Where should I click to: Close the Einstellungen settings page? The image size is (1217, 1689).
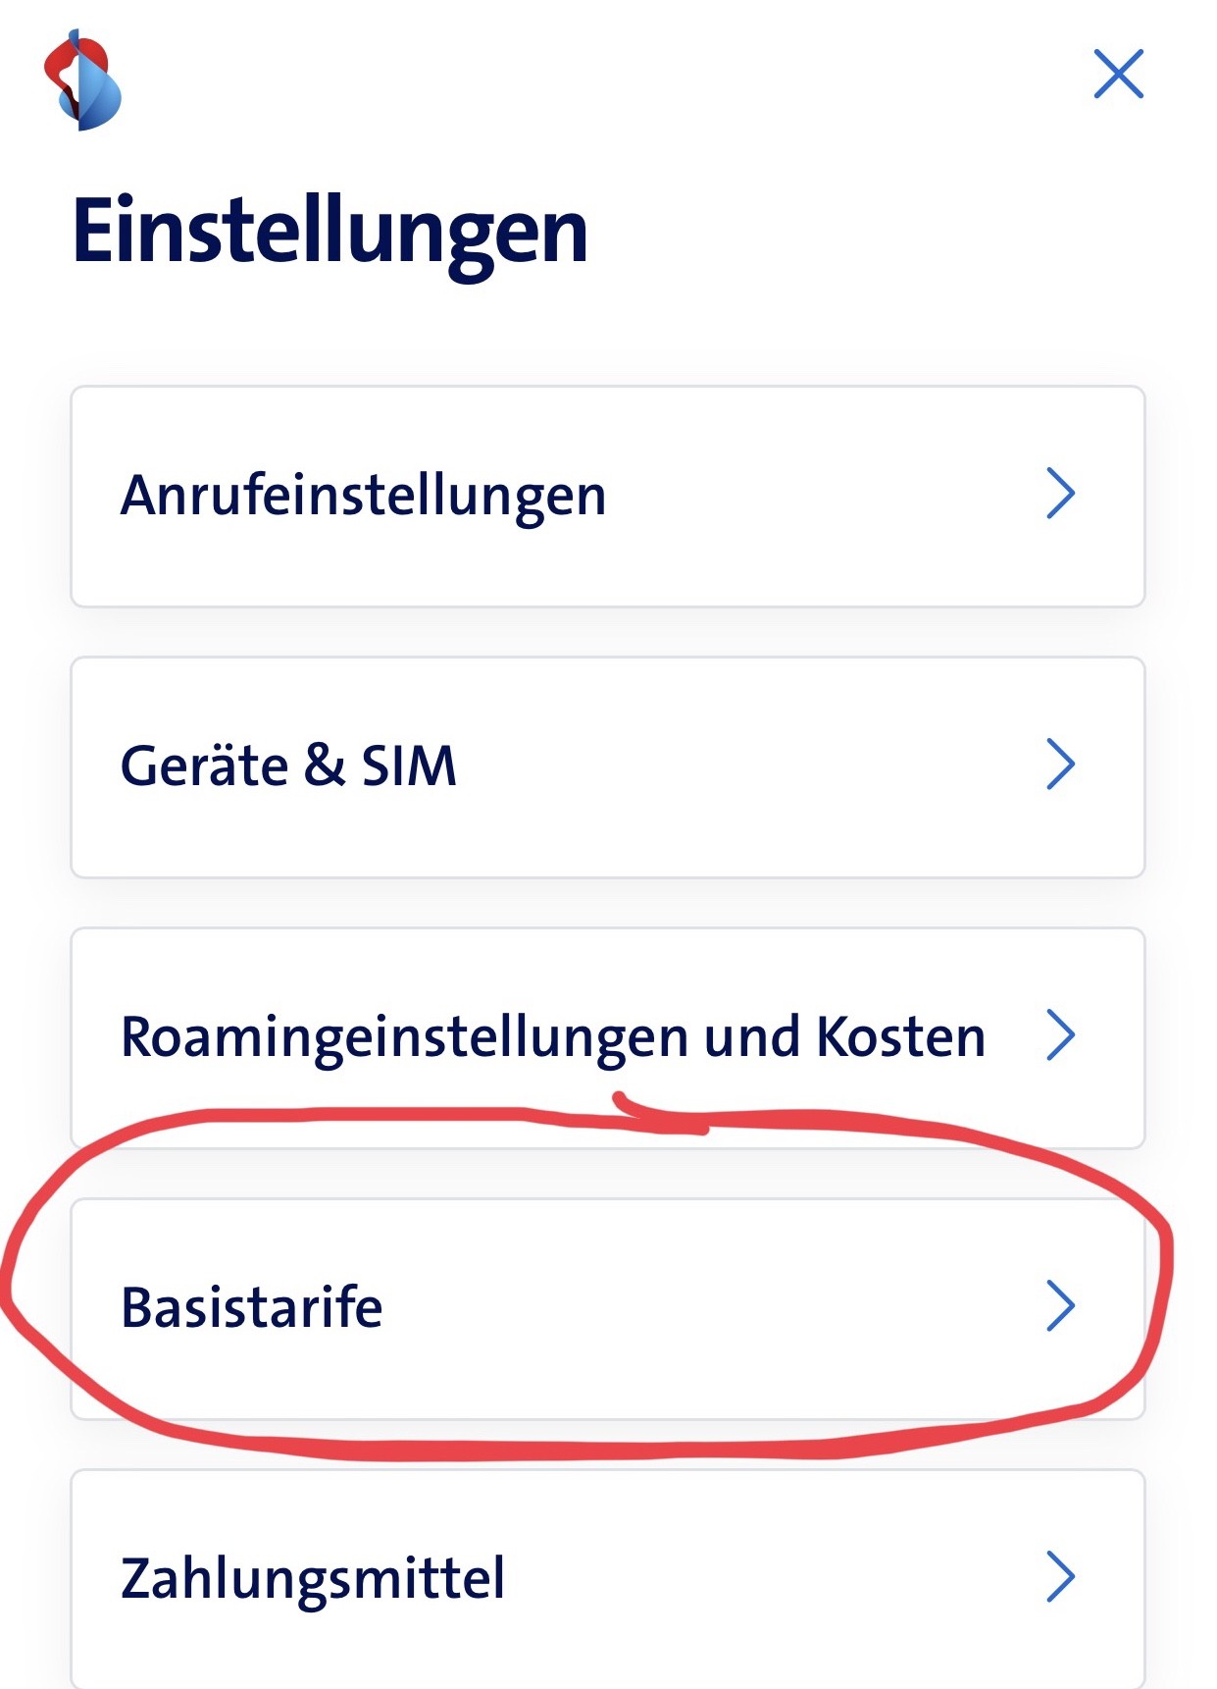click(1118, 75)
